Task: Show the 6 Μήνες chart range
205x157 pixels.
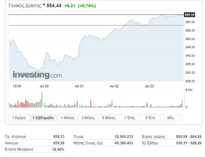Action: pyautogui.click(x=109, y=118)
